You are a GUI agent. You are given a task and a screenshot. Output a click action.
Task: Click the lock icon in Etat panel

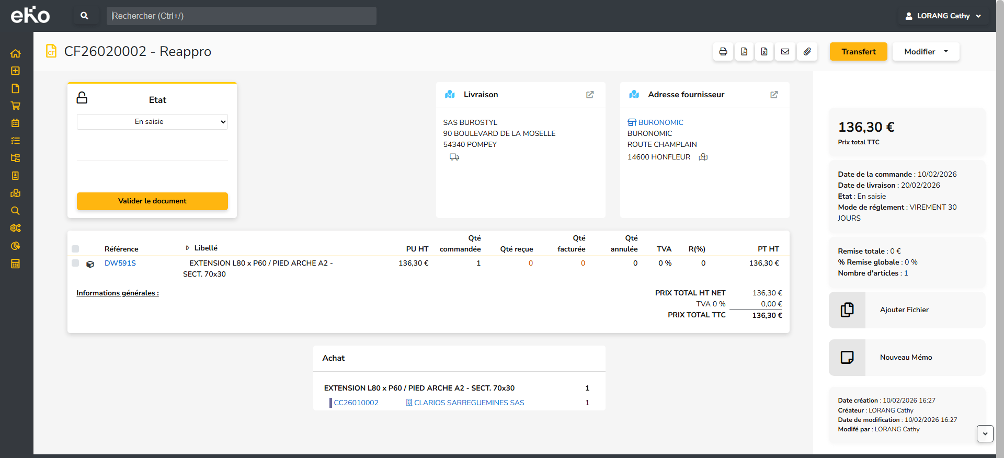[x=82, y=98]
